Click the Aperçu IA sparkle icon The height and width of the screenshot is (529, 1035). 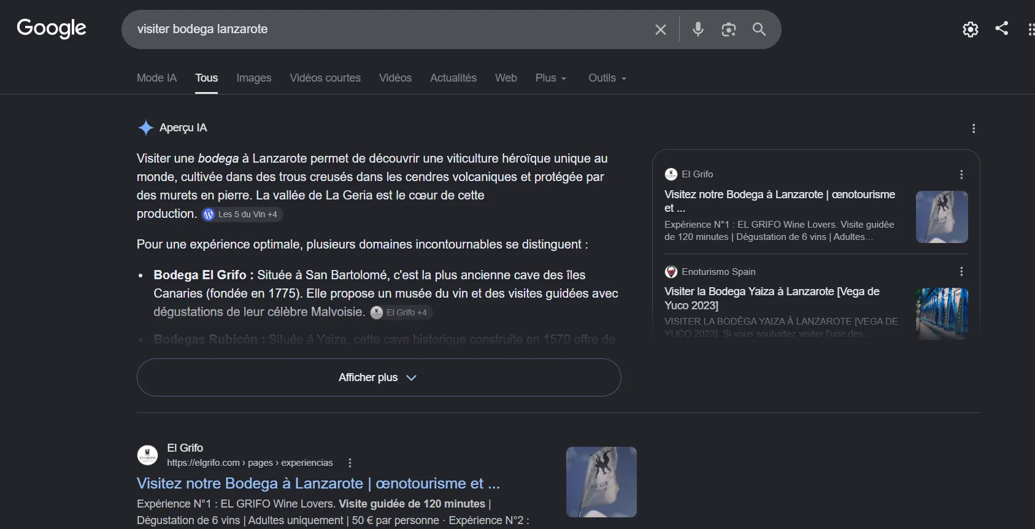(x=145, y=128)
